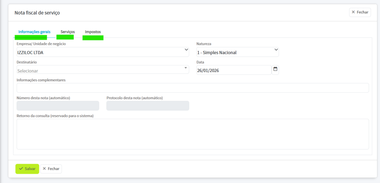Focus the Informações complementares text field

pyautogui.click(x=193, y=88)
